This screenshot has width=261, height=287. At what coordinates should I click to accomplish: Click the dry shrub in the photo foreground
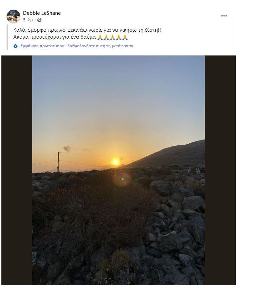point(86,214)
